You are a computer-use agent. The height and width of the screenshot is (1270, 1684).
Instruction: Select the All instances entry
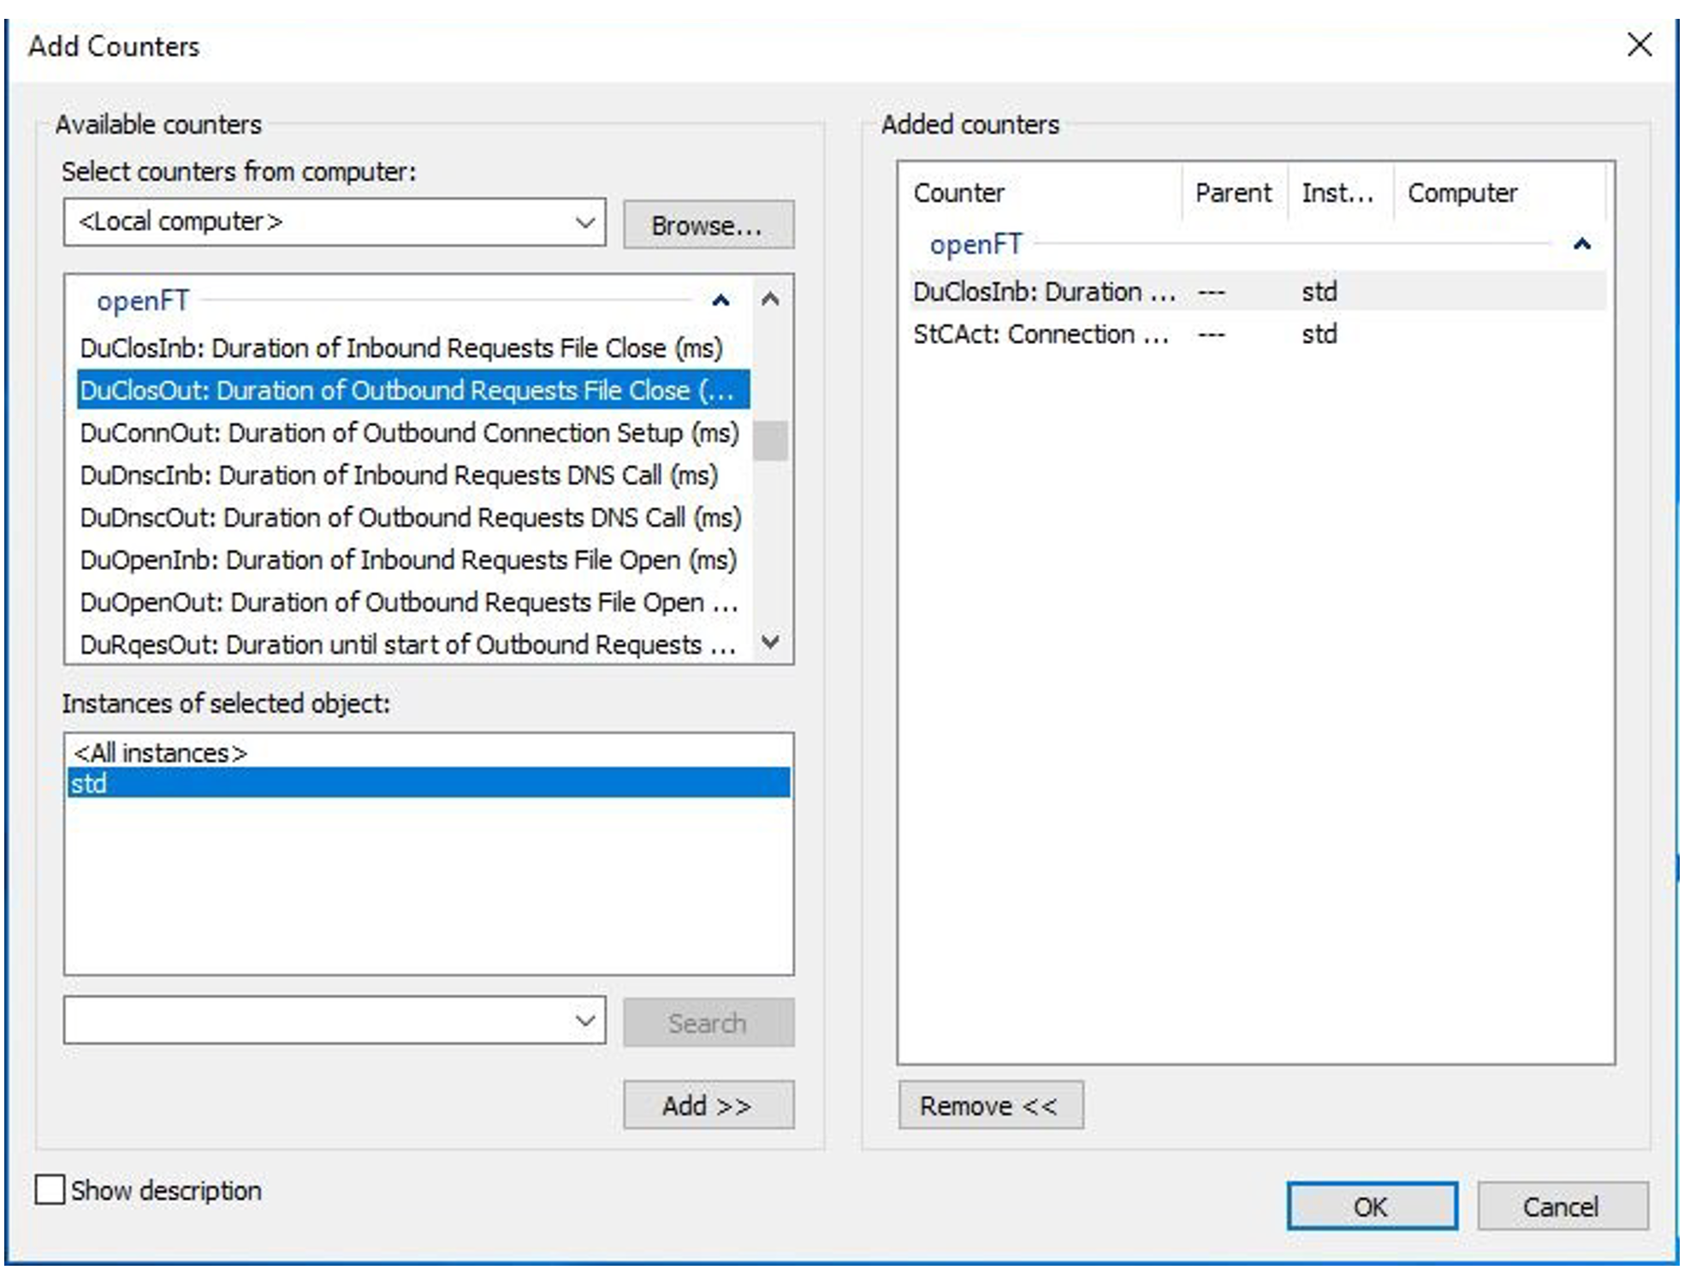[161, 753]
